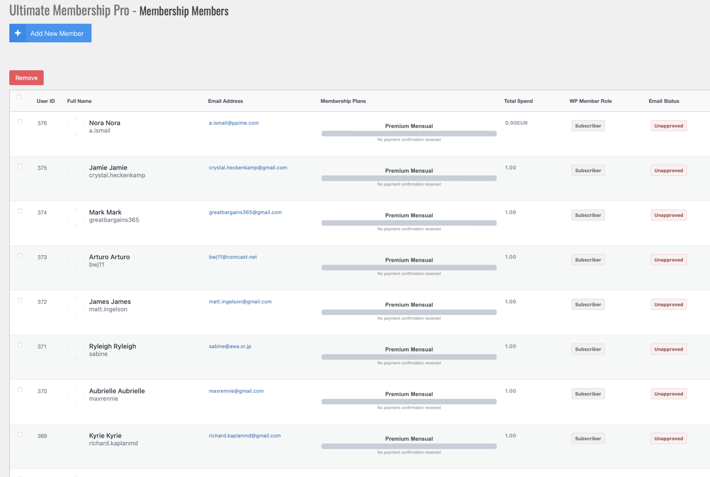Click the Total Spend column header

pos(518,101)
